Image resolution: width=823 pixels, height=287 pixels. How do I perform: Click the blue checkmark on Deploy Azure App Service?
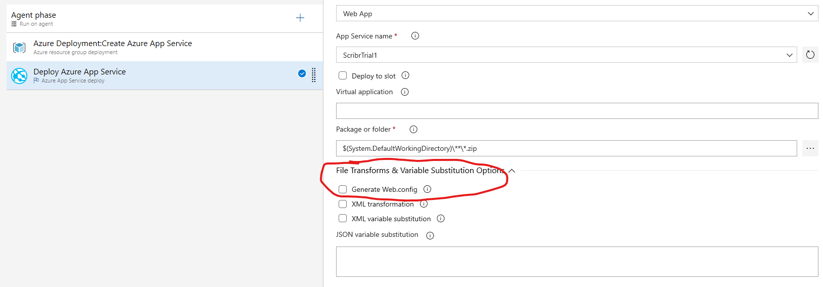click(x=302, y=73)
